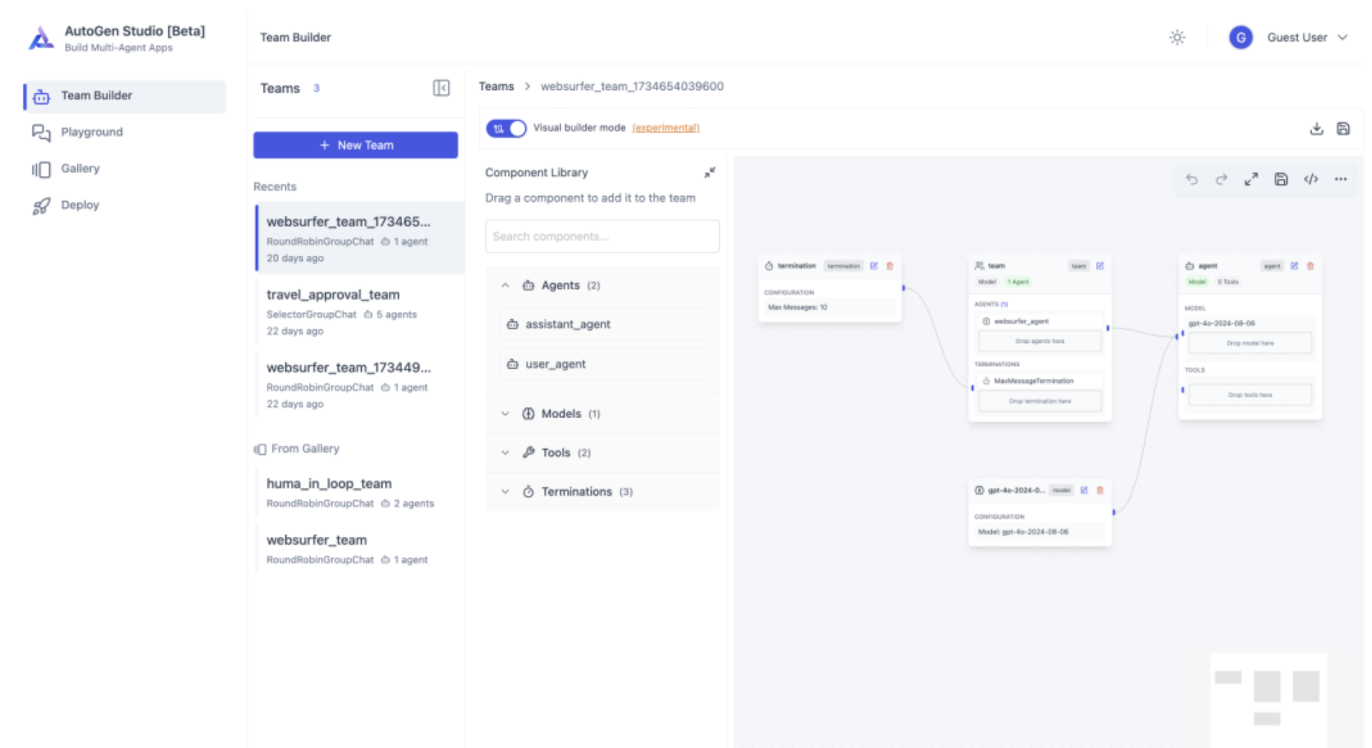Delete the termination node
This screenshot has height=748, width=1372.
tap(890, 266)
